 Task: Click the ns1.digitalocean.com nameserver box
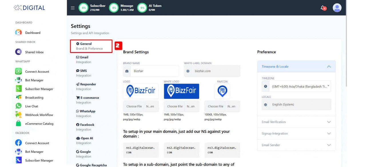pos(141,150)
